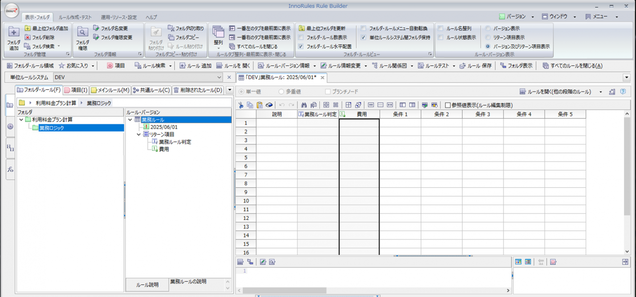The height and width of the screenshot is (297, 636).
Task: Click the binoculars find icon in editor toolbar
Action: pyautogui.click(x=304, y=105)
